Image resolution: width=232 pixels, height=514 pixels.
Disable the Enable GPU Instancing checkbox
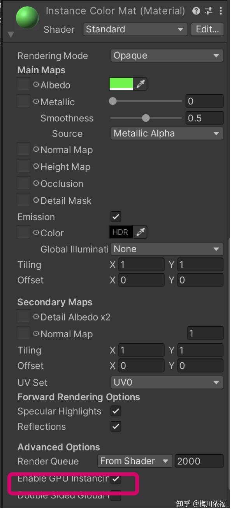click(115, 479)
